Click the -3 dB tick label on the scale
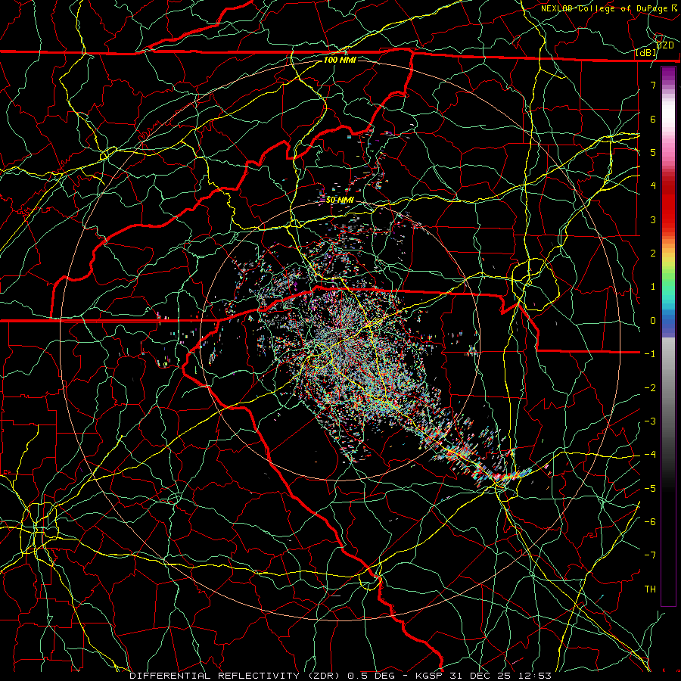 point(650,421)
